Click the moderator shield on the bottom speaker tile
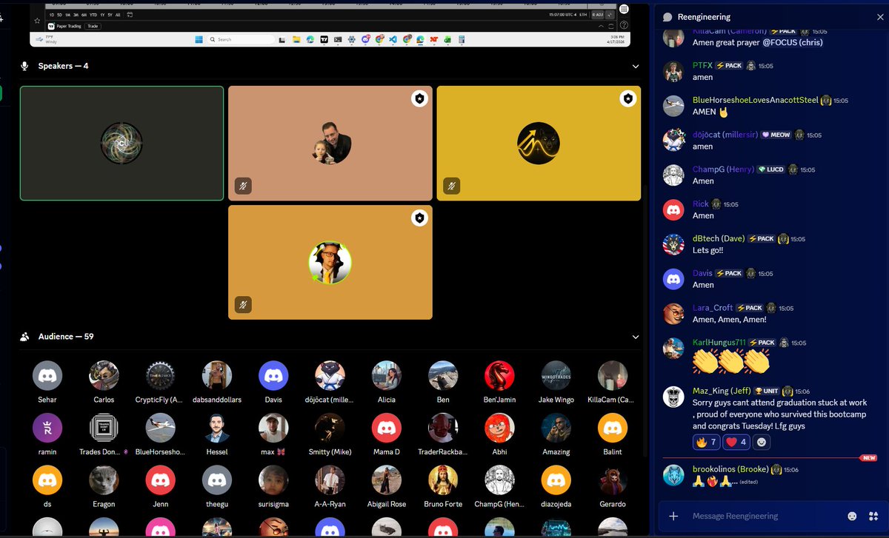This screenshot has width=889, height=538. click(420, 218)
